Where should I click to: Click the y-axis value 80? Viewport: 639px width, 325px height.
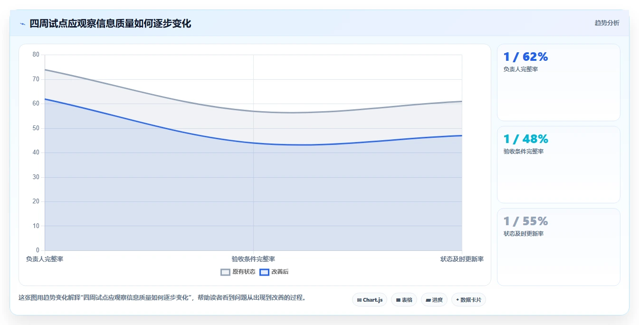click(36, 55)
